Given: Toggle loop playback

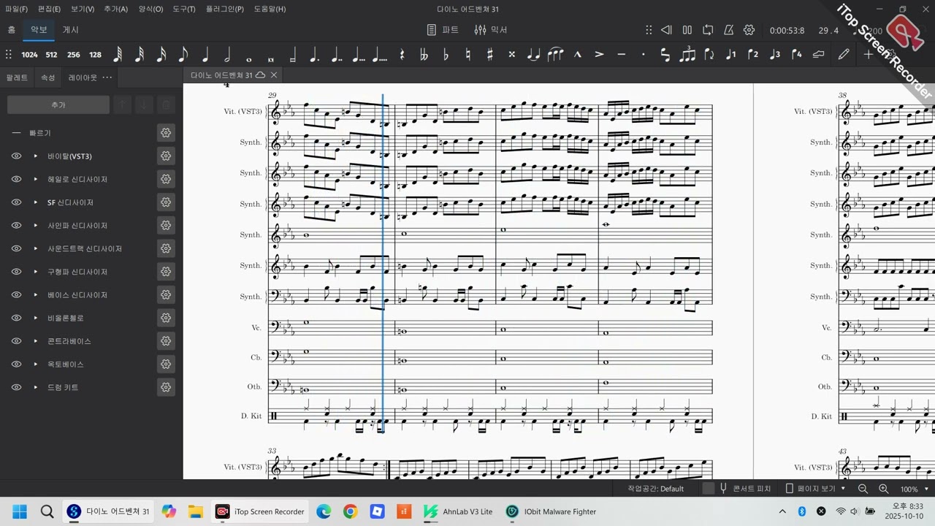Looking at the screenshot, I should (708, 30).
